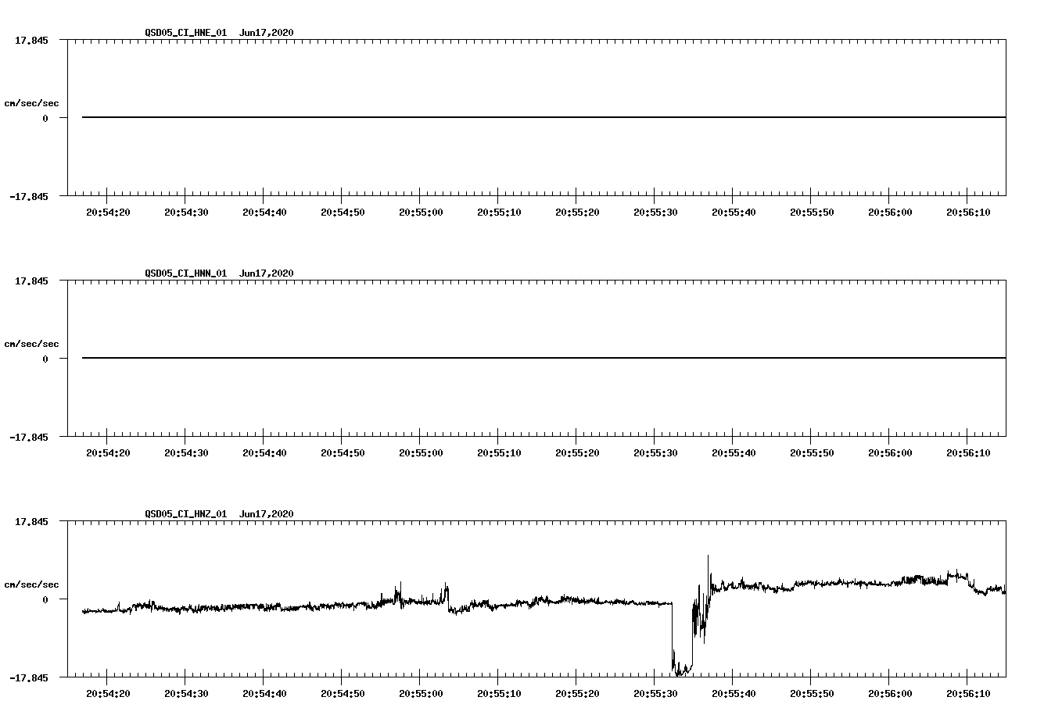
Task: Click the 20:54:20 time label under HNZ plot
Action: pyautogui.click(x=108, y=693)
